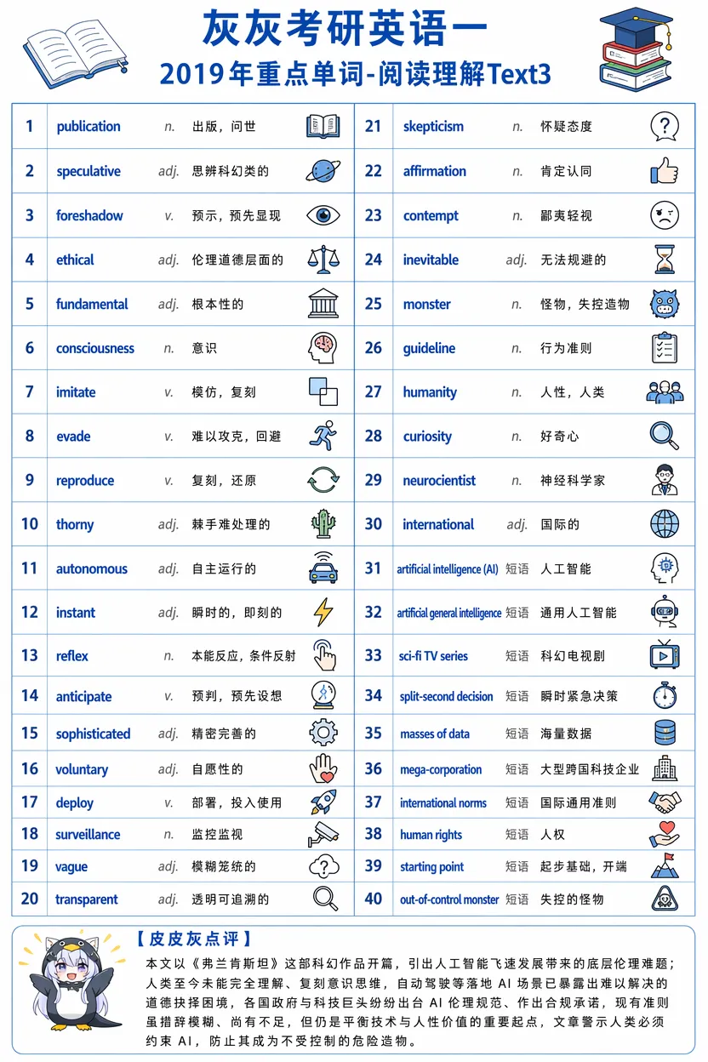Click the title 灰灰考研英语一
The height and width of the screenshot is (1062, 708).
[345, 30]
